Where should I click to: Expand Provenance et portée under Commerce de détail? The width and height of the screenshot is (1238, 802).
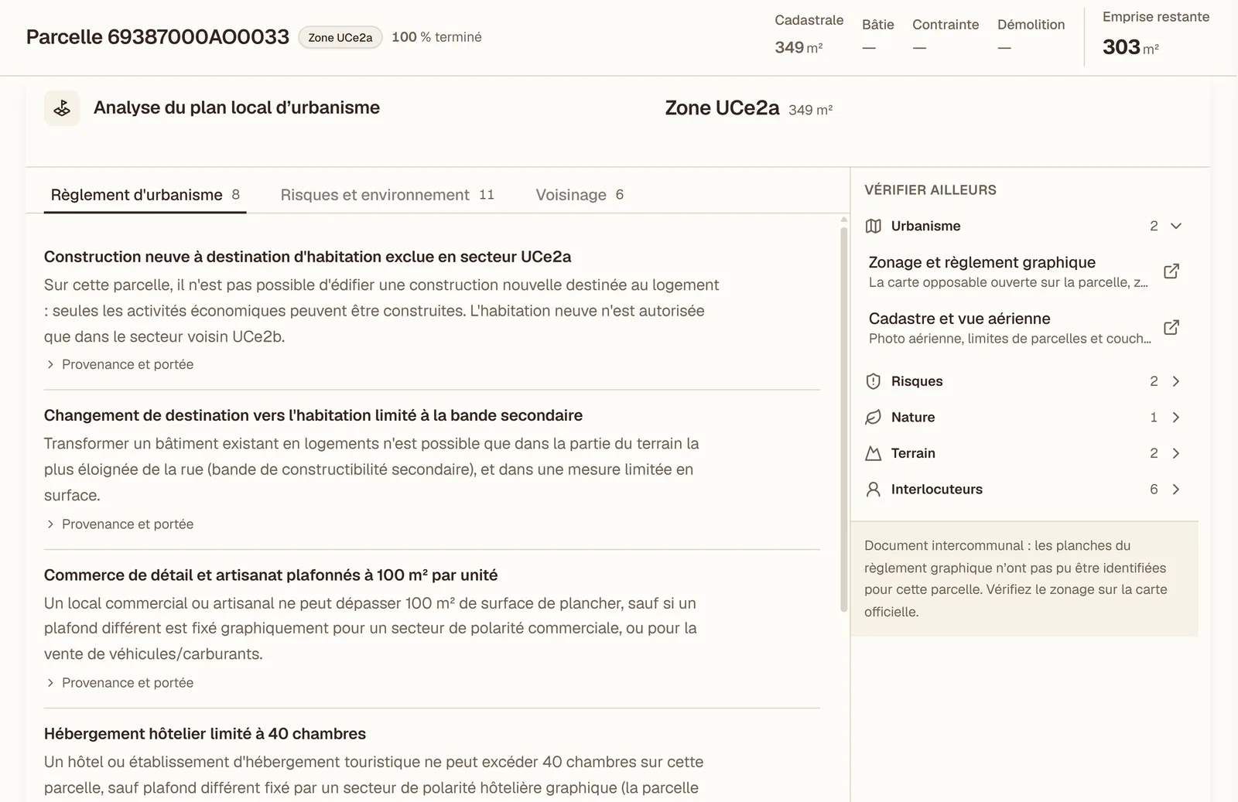click(120, 683)
